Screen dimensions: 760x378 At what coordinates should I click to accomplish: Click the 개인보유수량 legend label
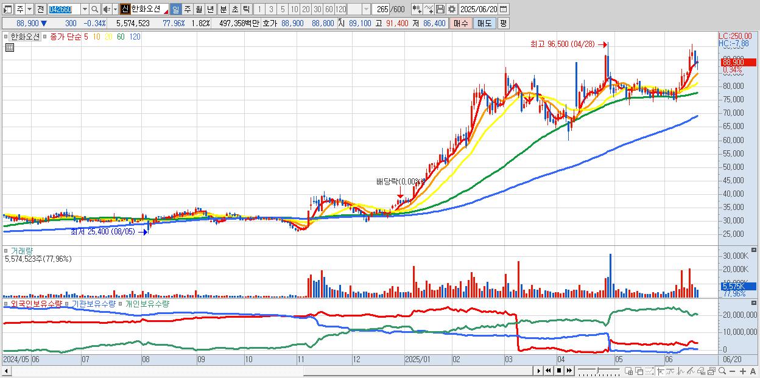pos(147,303)
